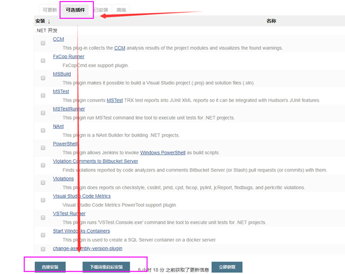The image size is (345, 274).
Task: Open the CCM plugin title link
Action: click(x=58, y=39)
